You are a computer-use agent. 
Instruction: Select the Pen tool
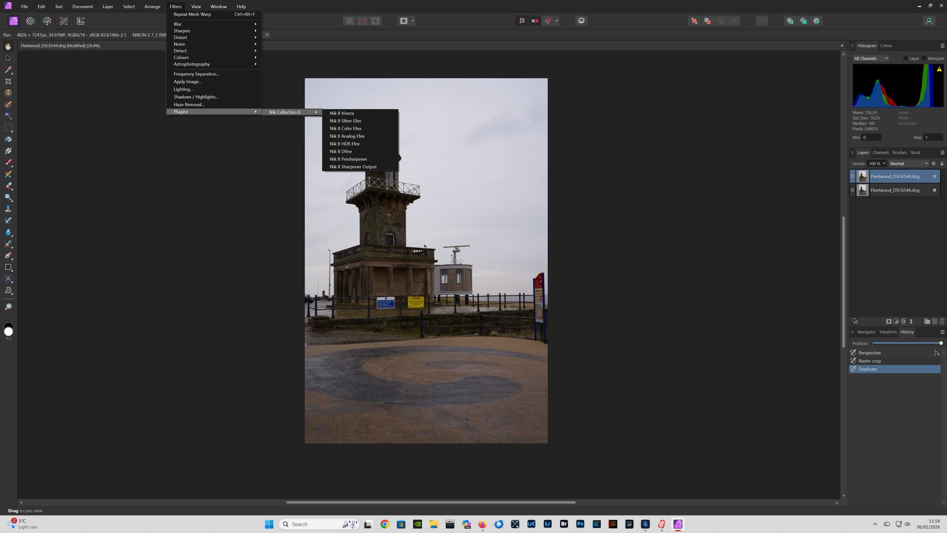(8, 256)
